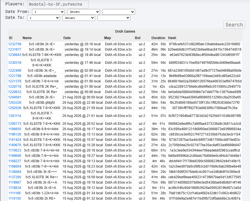Select date '21 Aug 2026 @ 00:00 local'
The height and width of the screenshot is (201, 250).
(83, 97)
